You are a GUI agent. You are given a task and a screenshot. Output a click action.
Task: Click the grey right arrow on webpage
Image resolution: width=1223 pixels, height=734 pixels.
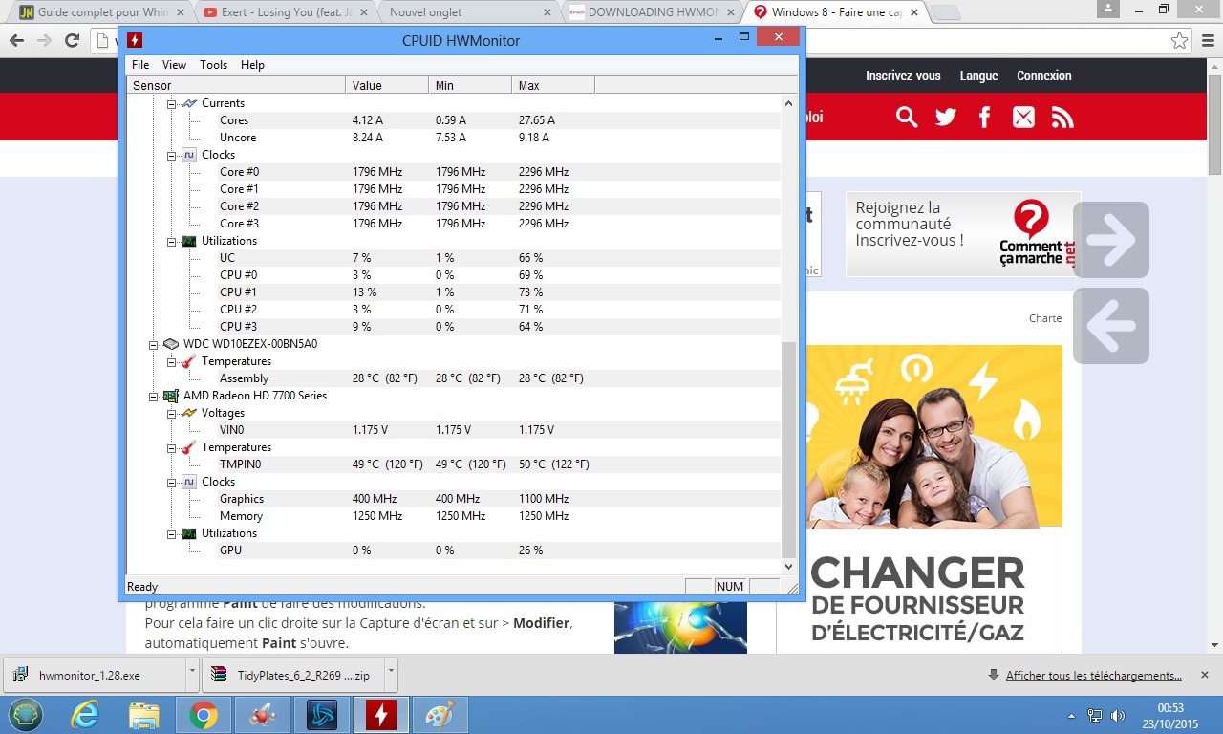(1111, 240)
